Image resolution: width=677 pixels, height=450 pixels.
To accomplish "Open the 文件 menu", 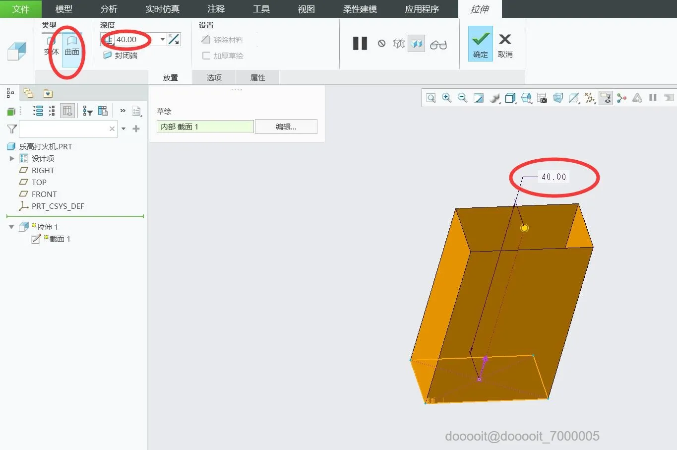I will 21,9.
